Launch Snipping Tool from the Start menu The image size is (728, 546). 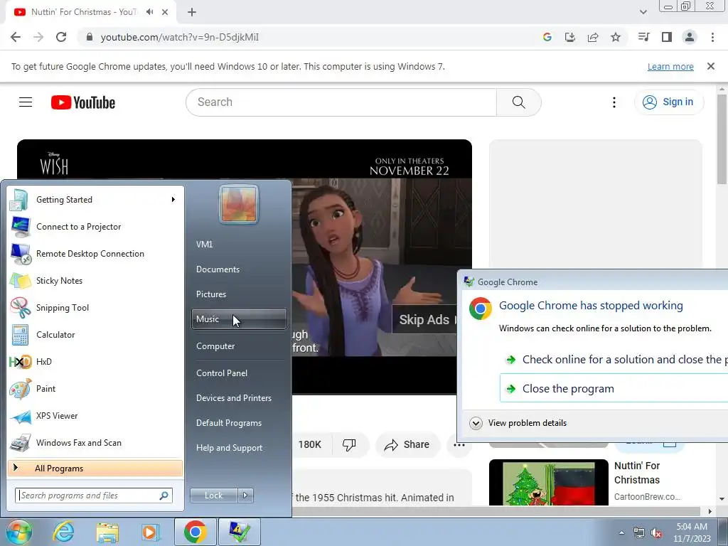95,307
